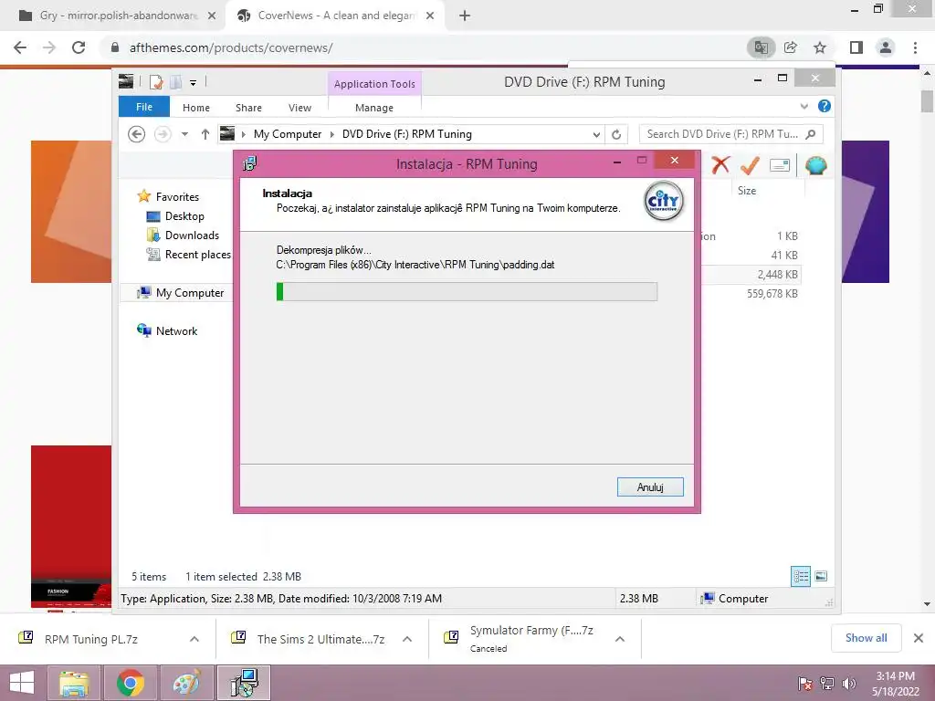935x701 pixels.
Task: Click the installer progress bar
Action: 467,291
